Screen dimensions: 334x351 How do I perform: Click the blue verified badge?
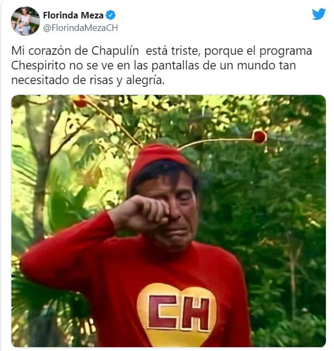[x=110, y=15]
